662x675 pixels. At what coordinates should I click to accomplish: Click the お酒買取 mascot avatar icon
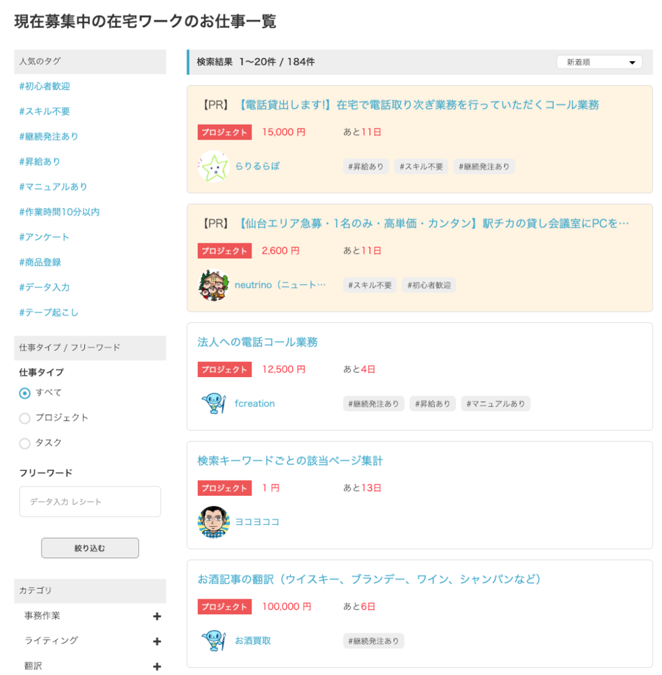click(213, 641)
